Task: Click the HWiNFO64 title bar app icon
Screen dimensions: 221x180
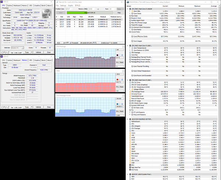Action: coord(128,2)
